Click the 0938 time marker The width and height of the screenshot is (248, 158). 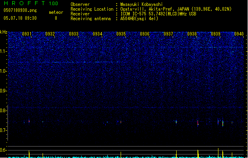(192, 34)
